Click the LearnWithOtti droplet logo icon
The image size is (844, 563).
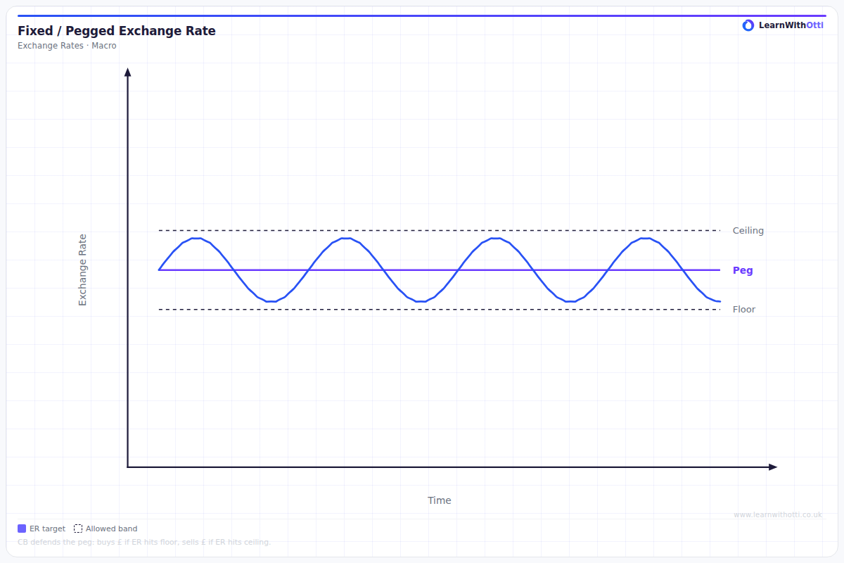click(748, 25)
